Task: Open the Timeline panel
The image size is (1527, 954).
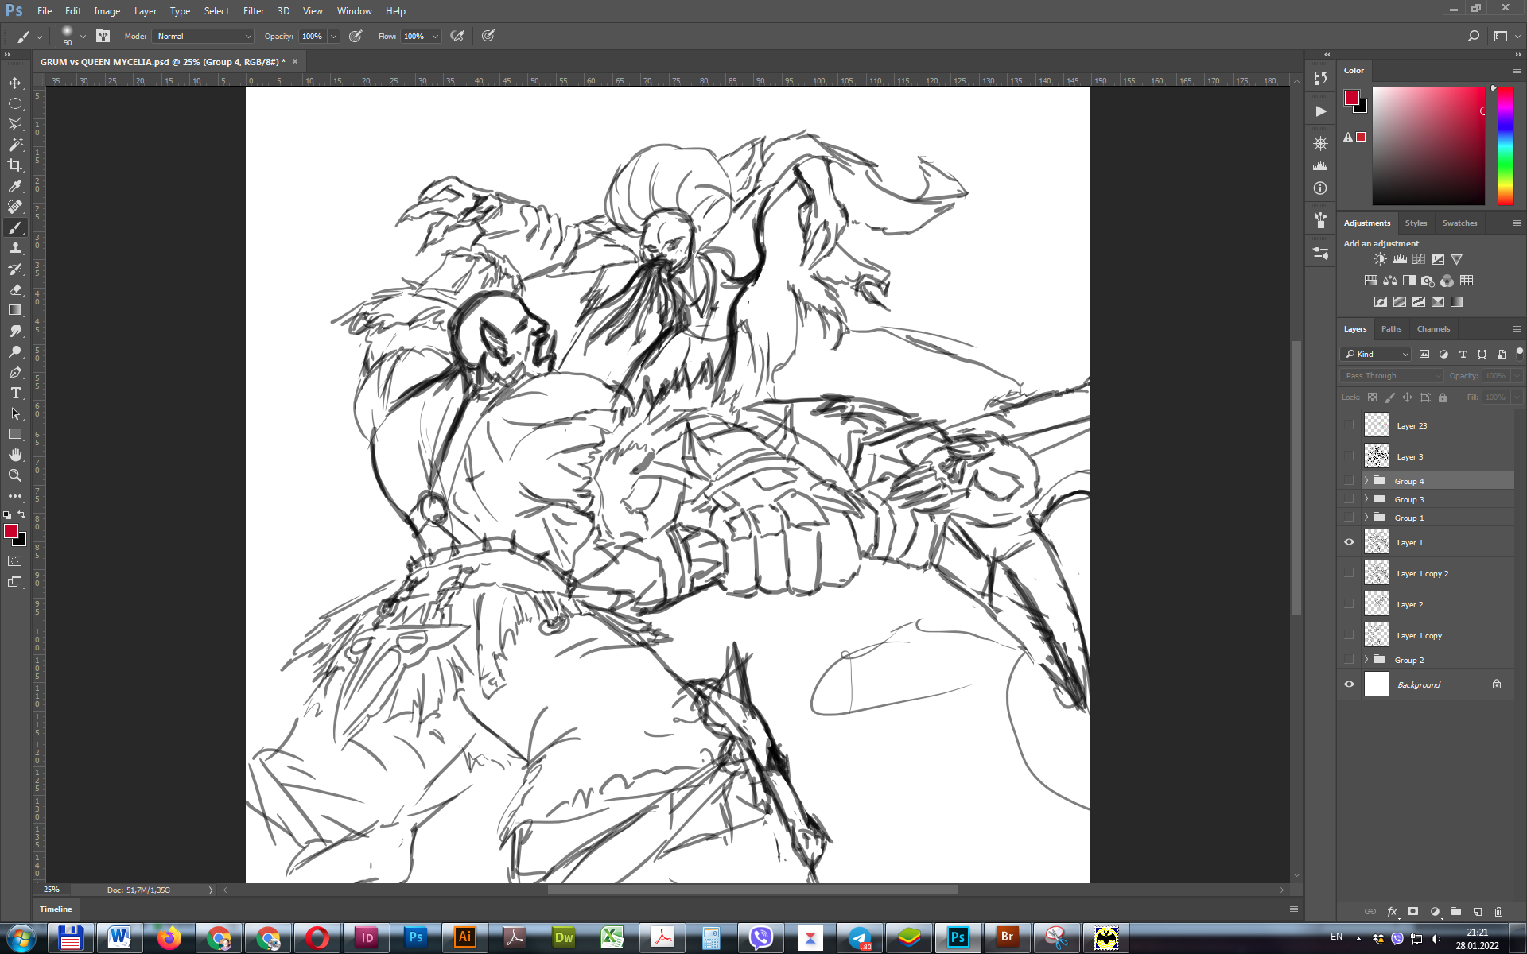Action: 56,909
